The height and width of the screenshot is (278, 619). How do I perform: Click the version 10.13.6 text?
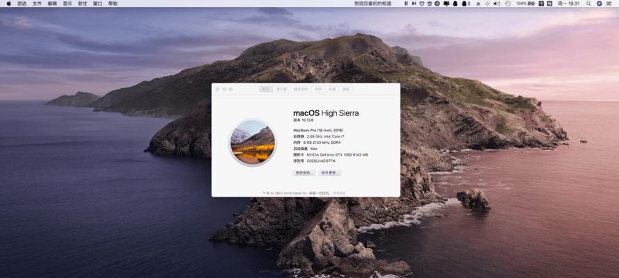(303, 120)
